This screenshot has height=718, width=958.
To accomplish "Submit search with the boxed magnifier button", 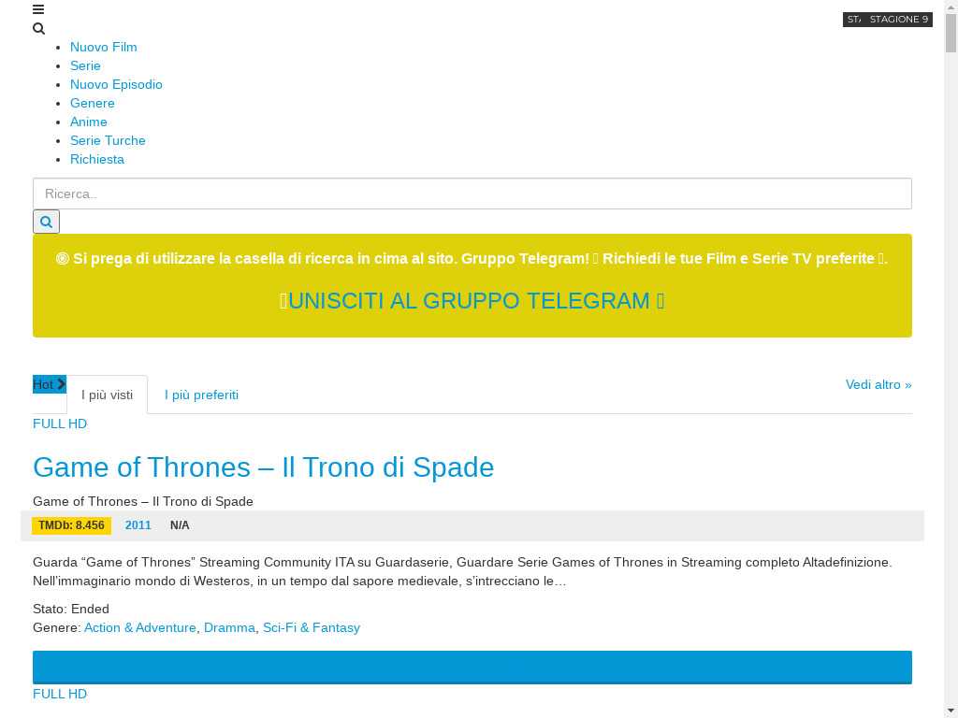I will tap(47, 222).
